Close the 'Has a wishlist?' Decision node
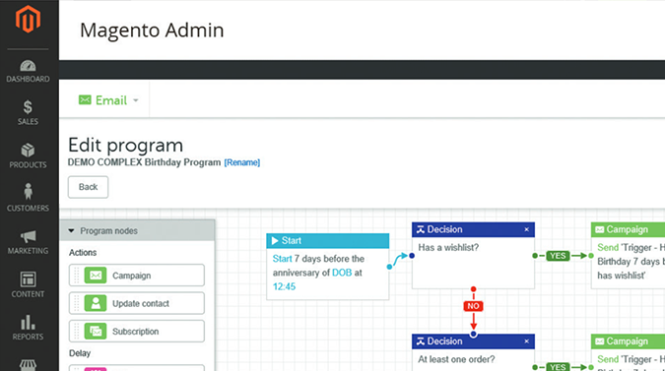The height and width of the screenshot is (371, 665). 527,229
